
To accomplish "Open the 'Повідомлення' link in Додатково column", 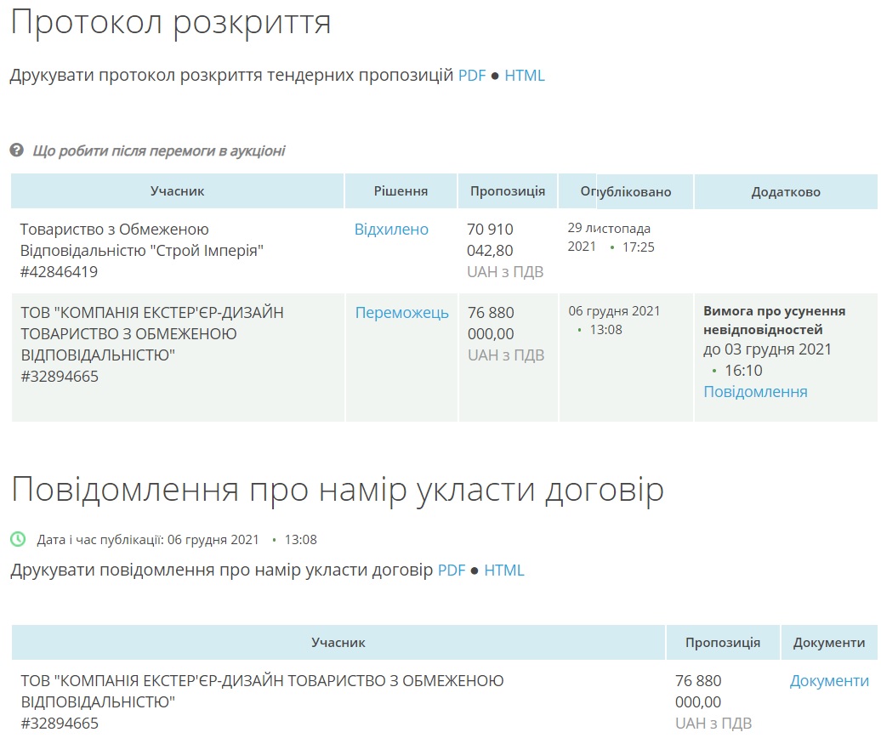I will click(755, 391).
